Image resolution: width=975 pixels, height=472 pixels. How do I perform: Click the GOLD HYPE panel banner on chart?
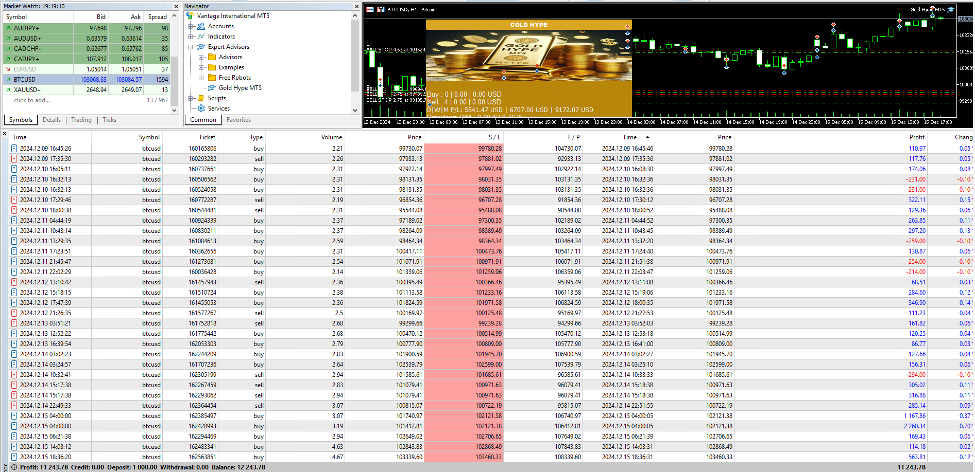point(528,25)
